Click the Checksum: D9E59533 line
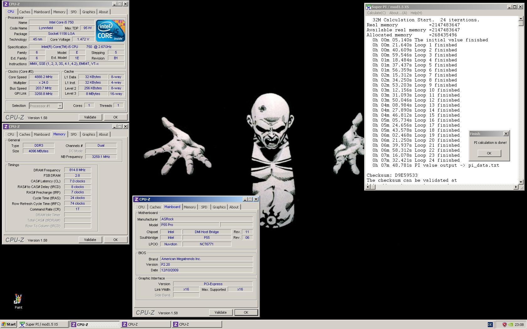 pos(392,175)
